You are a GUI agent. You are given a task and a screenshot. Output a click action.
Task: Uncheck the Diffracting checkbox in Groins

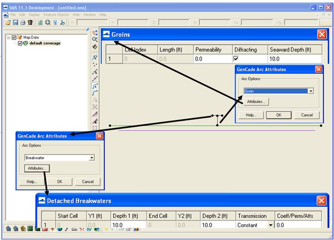tap(236, 58)
